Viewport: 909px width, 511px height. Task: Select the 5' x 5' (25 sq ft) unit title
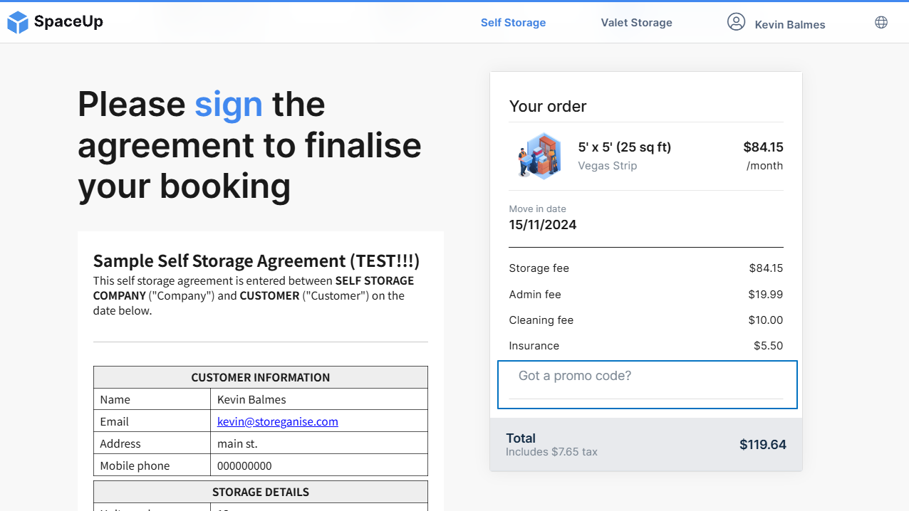pos(625,147)
